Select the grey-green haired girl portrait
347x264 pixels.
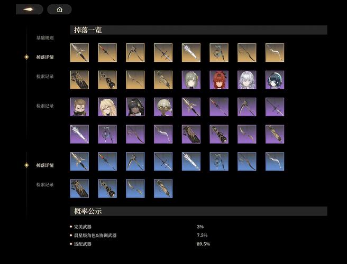tap(191, 80)
